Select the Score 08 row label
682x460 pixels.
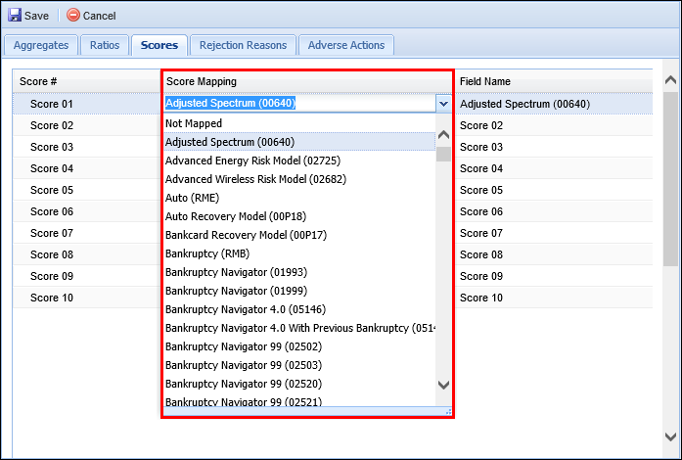pos(51,254)
